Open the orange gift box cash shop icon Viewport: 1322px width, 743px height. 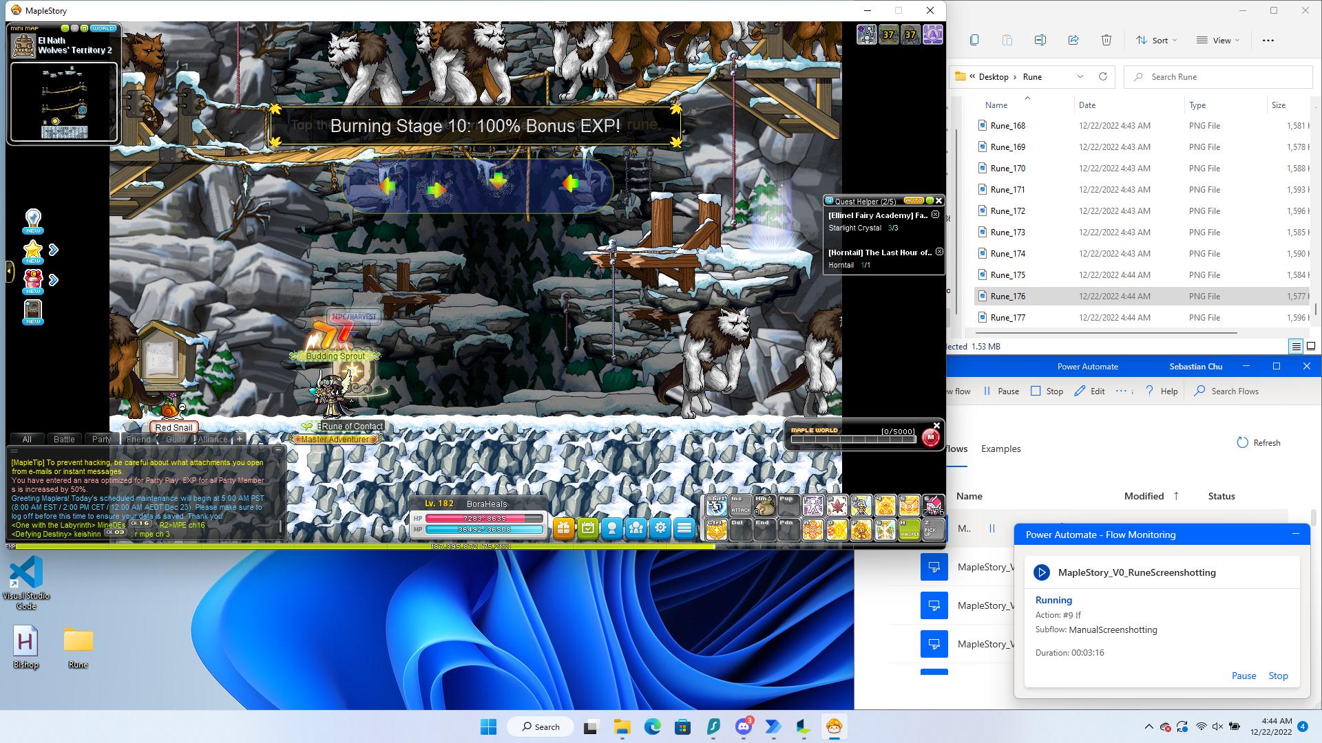563,528
